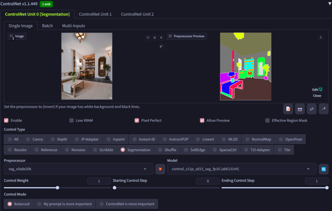Click the notepad-and-pencil new canvas icon

tap(288, 109)
